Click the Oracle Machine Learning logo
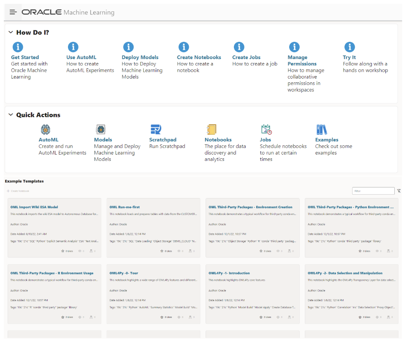 tap(68, 12)
